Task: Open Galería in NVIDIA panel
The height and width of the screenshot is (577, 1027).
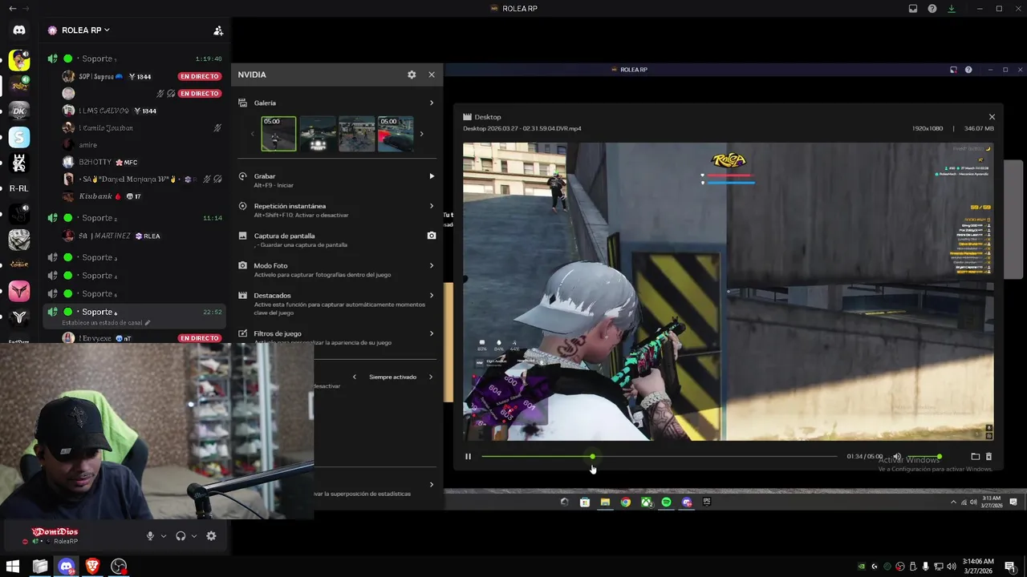Action: (x=265, y=103)
